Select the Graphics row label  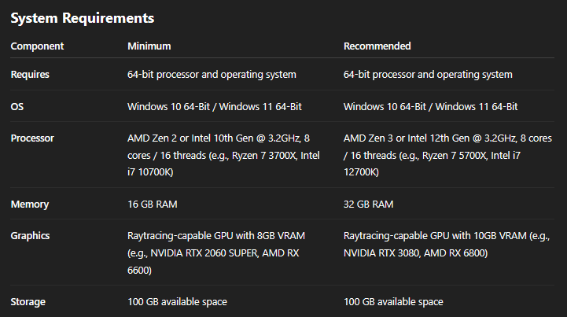tap(31, 236)
